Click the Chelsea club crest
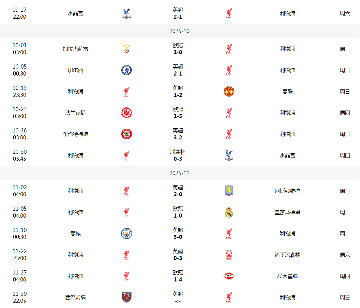This screenshot has height=308, width=360. click(126, 70)
